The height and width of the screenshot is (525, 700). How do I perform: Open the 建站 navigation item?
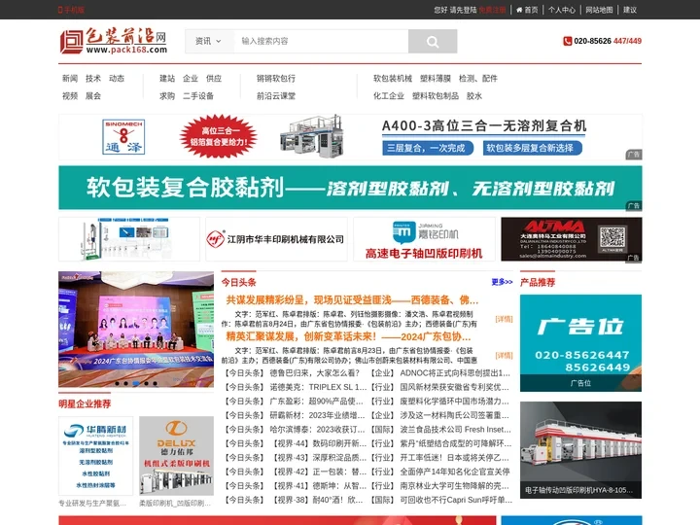point(167,79)
